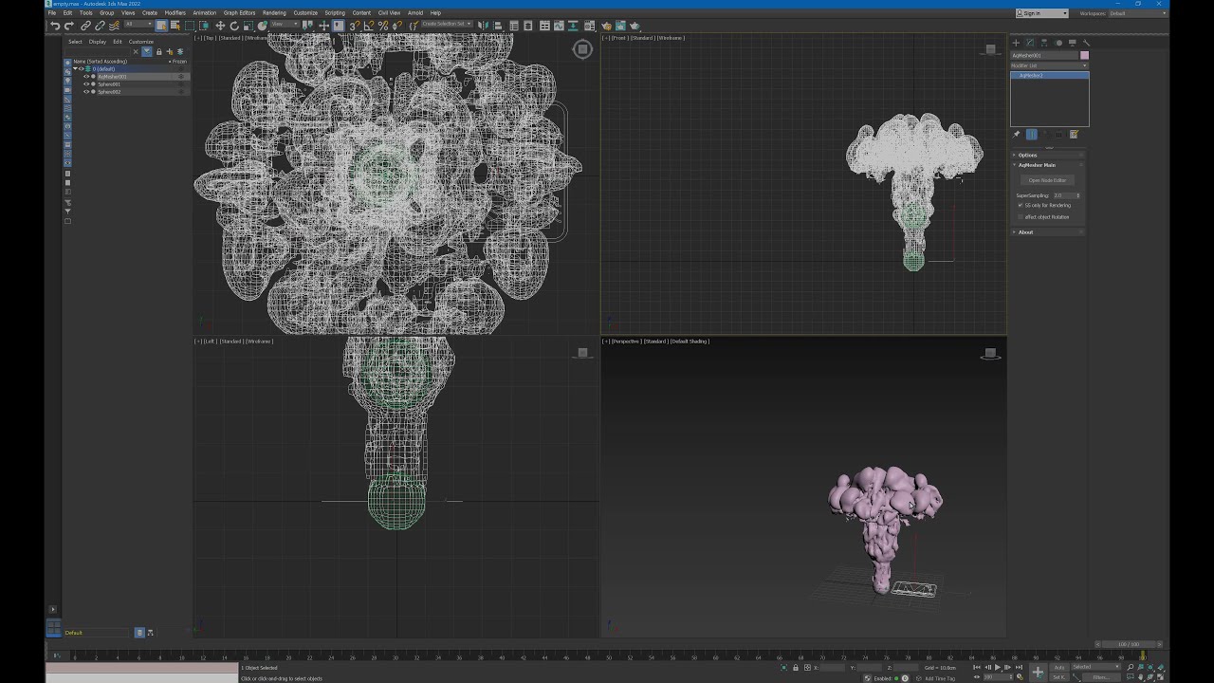Click the Mirror tool icon
This screenshot has height=683, width=1214.
[x=482, y=26]
